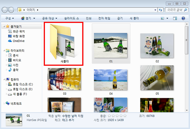190x129 pixels.
Task: Click the magnifier search icon
Action: [186, 10]
